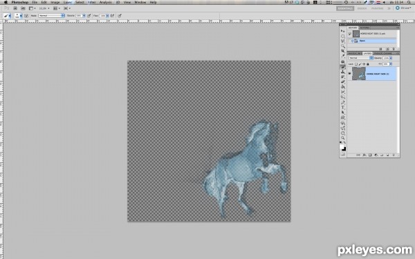415x259 pixels.
Task: Hide the horse layer using eye icon
Action: tap(349, 73)
